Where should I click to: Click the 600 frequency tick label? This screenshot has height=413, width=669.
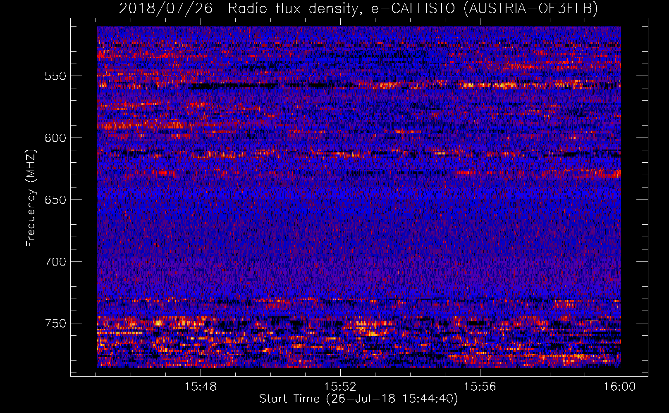55,138
